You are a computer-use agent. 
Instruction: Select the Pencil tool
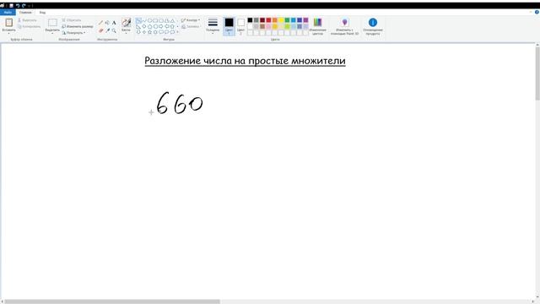click(x=100, y=23)
